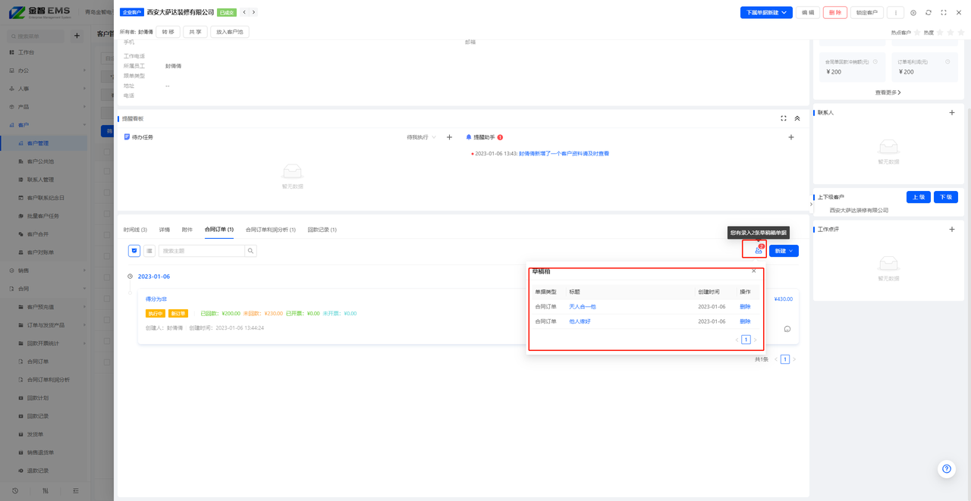Click the 编辑 button
This screenshot has height=501, width=971.
click(807, 13)
